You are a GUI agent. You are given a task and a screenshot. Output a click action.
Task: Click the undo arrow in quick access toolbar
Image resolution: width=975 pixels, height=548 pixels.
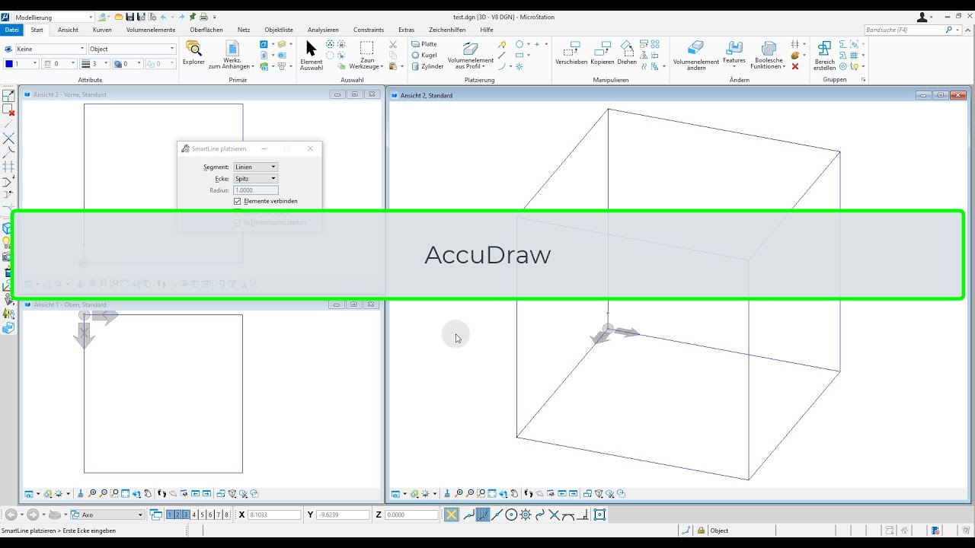(163, 17)
